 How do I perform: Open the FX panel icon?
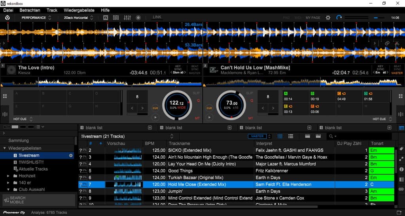pos(106,17)
